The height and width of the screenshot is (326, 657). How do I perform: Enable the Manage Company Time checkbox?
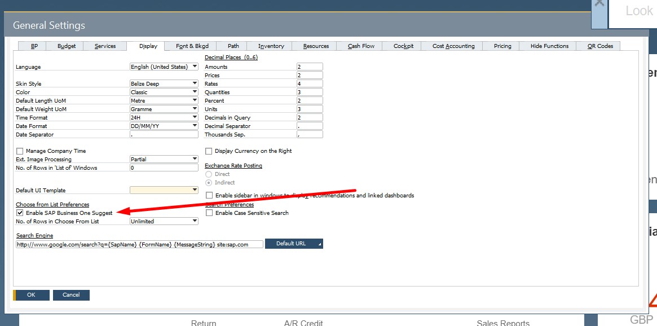pos(20,151)
